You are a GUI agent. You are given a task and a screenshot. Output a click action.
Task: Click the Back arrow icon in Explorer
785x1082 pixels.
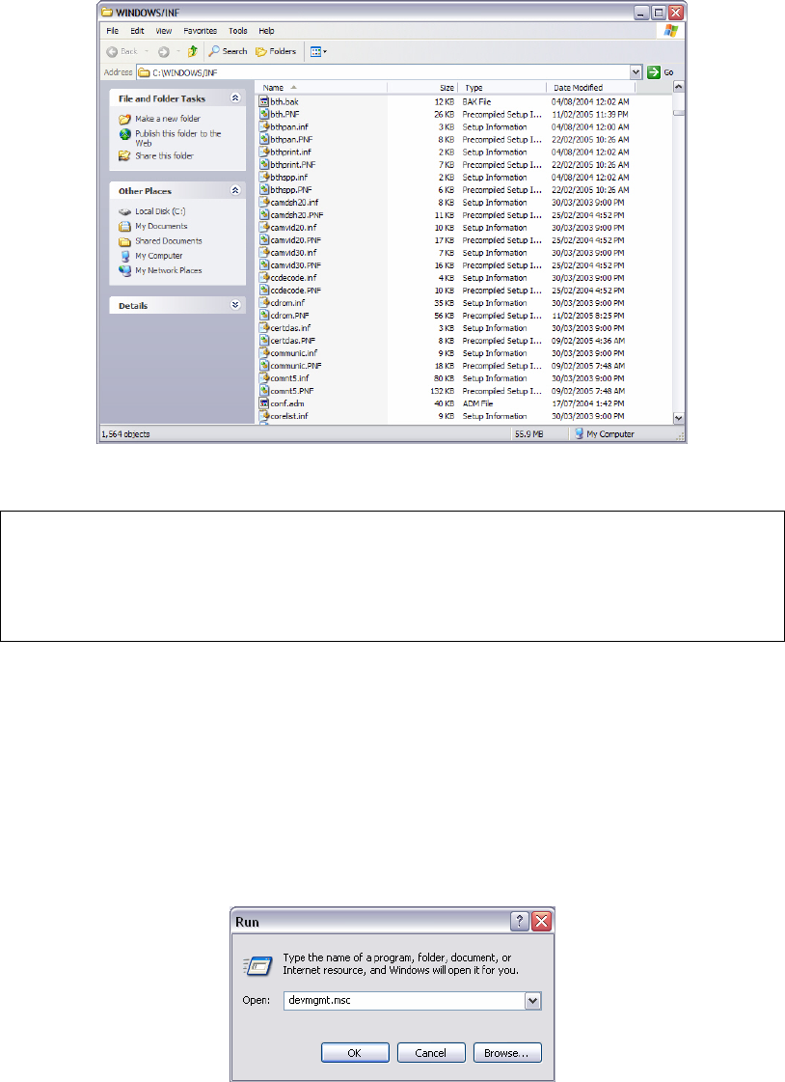(112, 52)
